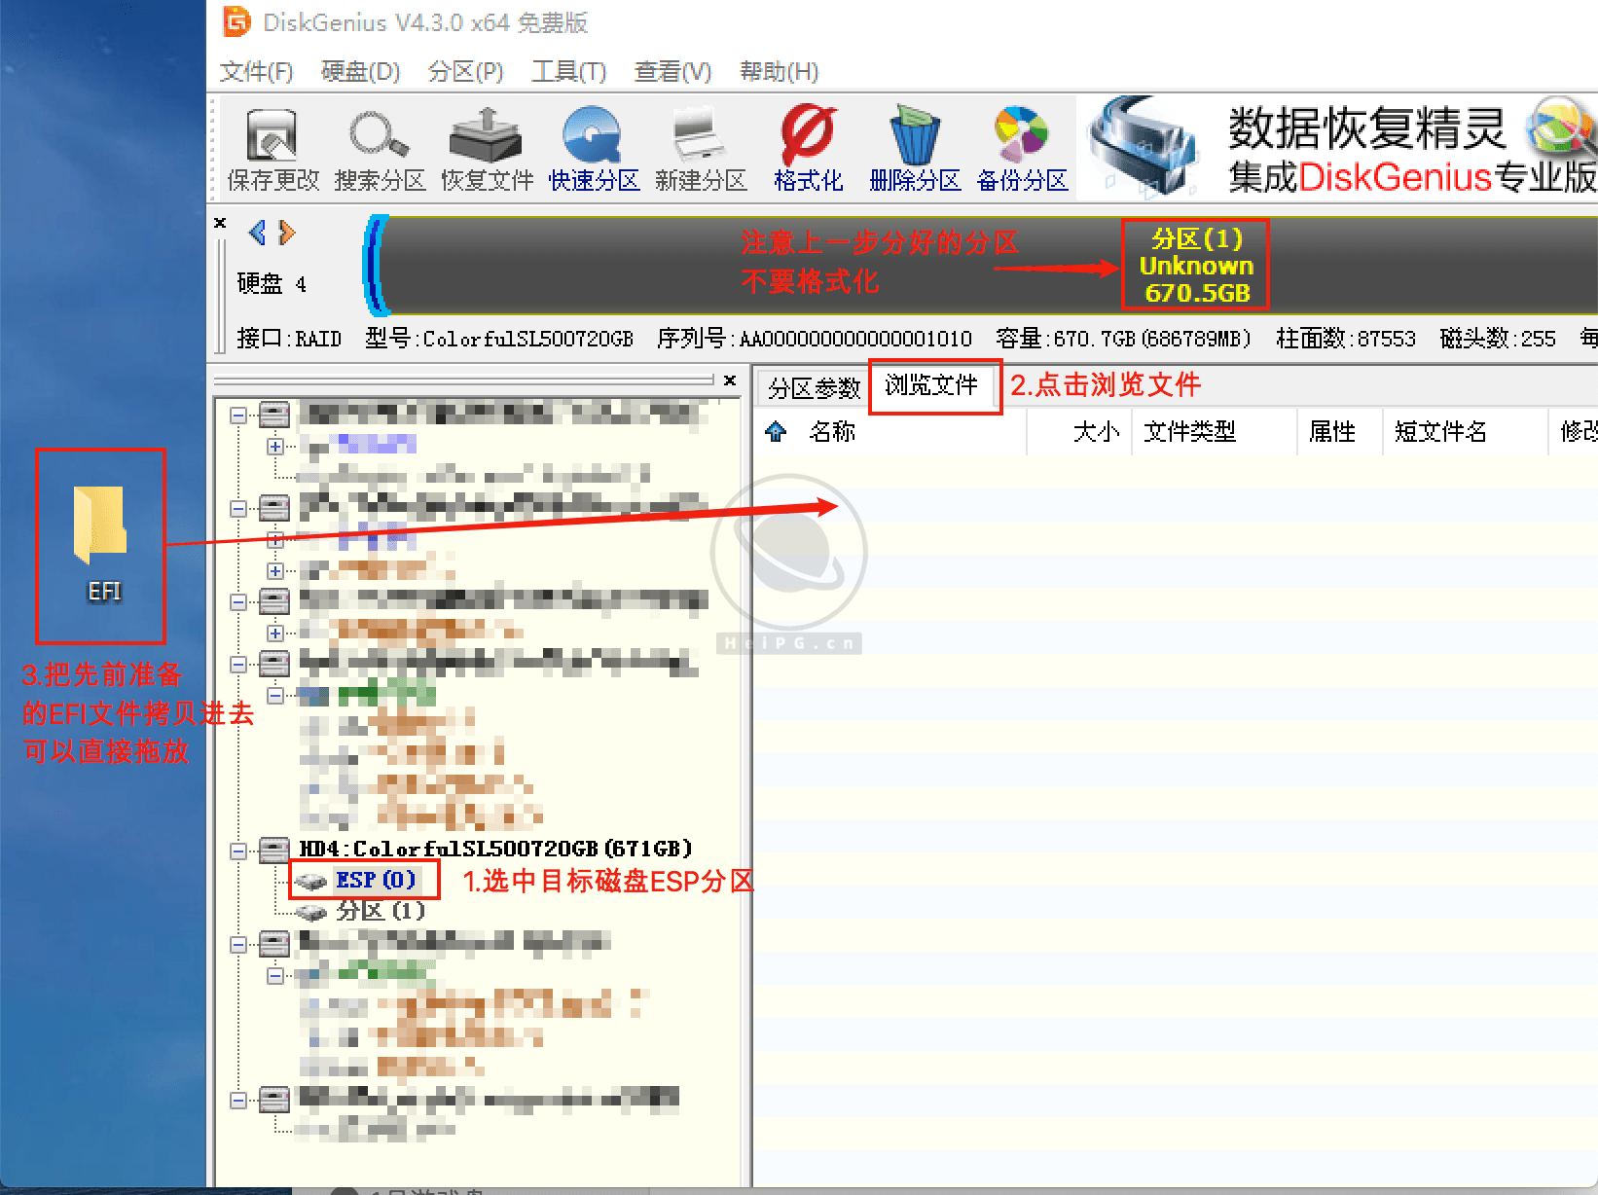Create a partition with 新建分区

point(701,150)
